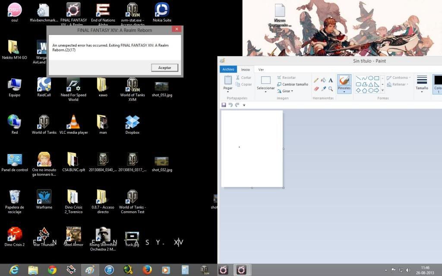This screenshot has width=442, height=276.
Task: Click Aceptar in the error dialog
Action: tap(164, 68)
